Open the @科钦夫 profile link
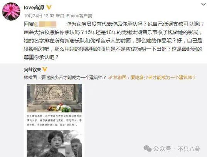 (x=32, y=69)
